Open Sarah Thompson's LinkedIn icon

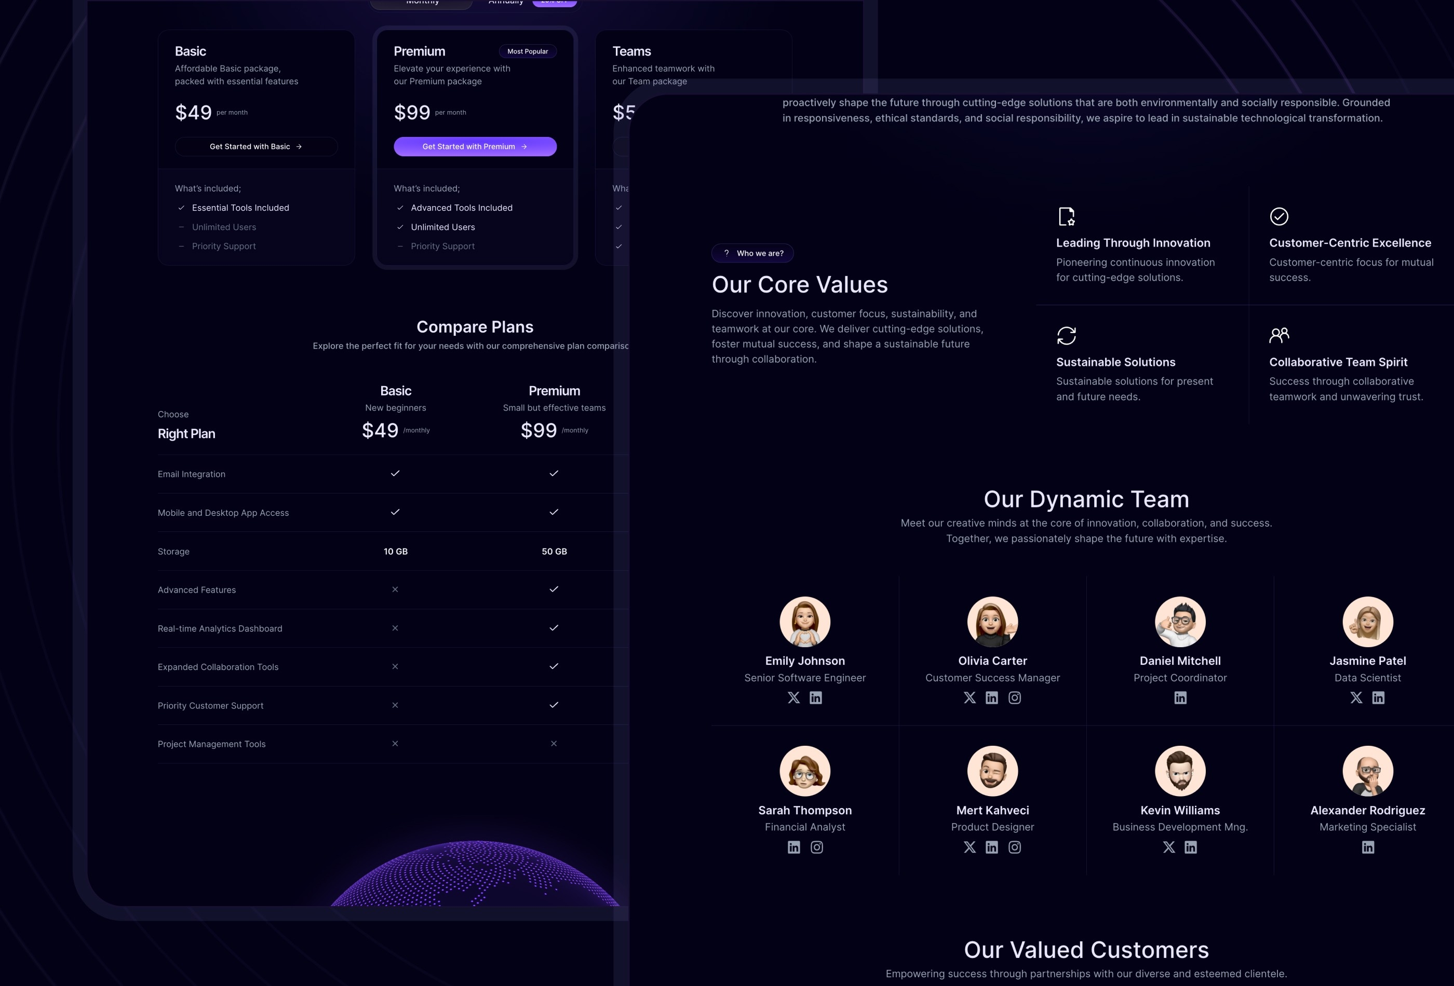coord(793,847)
